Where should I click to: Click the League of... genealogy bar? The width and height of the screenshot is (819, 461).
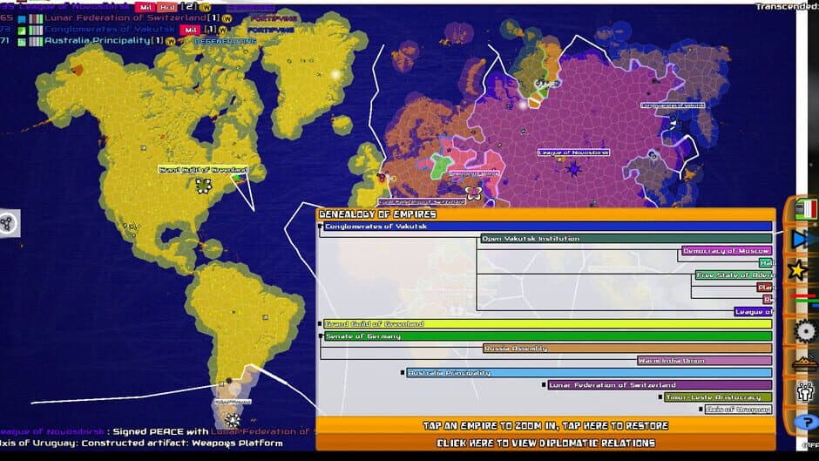coord(753,311)
